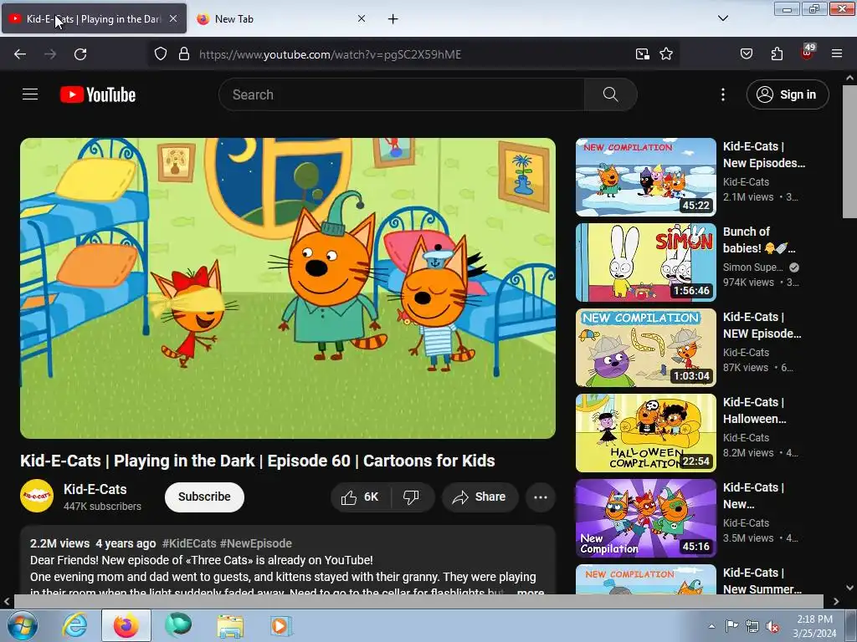Open the tracking protection shield icon
857x642 pixels.
coord(160,54)
